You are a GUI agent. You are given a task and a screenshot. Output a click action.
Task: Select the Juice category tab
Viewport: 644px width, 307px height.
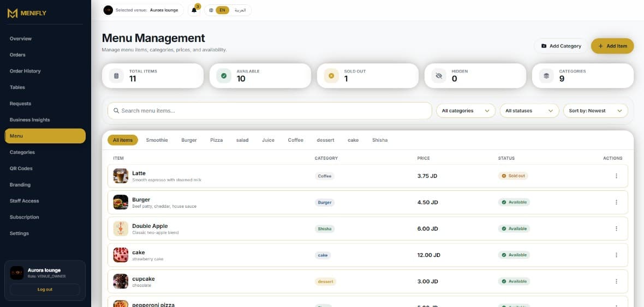point(268,140)
